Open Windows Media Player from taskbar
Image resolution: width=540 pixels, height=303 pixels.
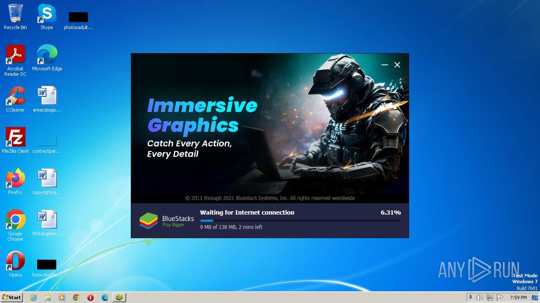pyautogui.click(x=62, y=298)
